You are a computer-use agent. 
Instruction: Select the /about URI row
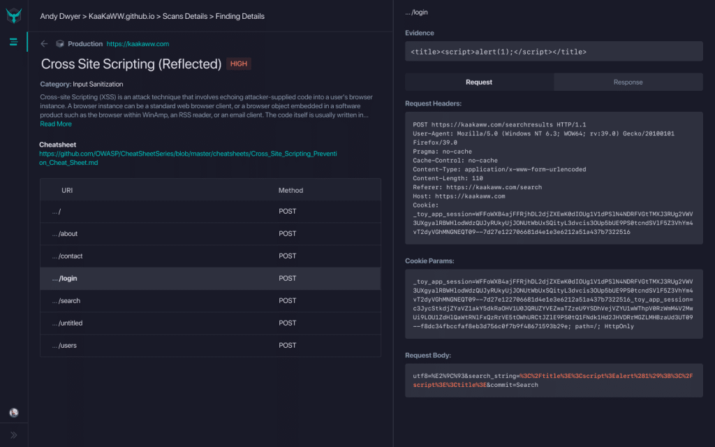[210, 233]
